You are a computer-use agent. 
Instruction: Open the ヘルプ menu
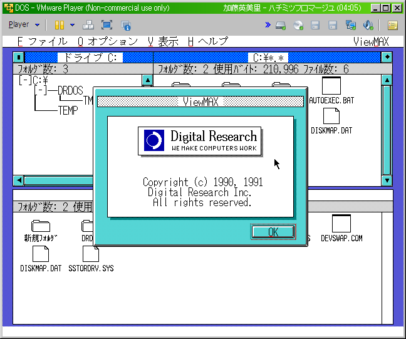click(209, 41)
